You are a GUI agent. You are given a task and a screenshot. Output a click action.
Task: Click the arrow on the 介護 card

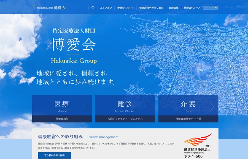(x=212, y=107)
